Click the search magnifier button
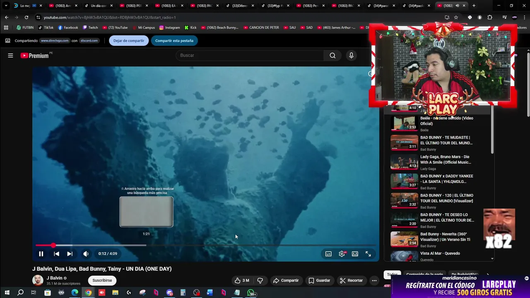The image size is (530, 298). (332, 55)
